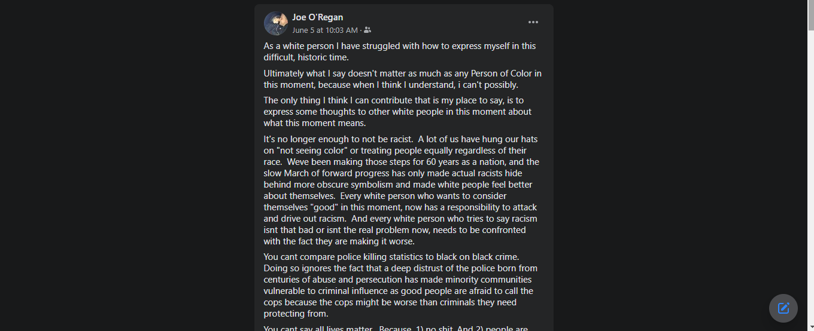The height and width of the screenshot is (331, 814).
Task: Open the June 5 at 10:03 AM timestamp
Action: 324,30
